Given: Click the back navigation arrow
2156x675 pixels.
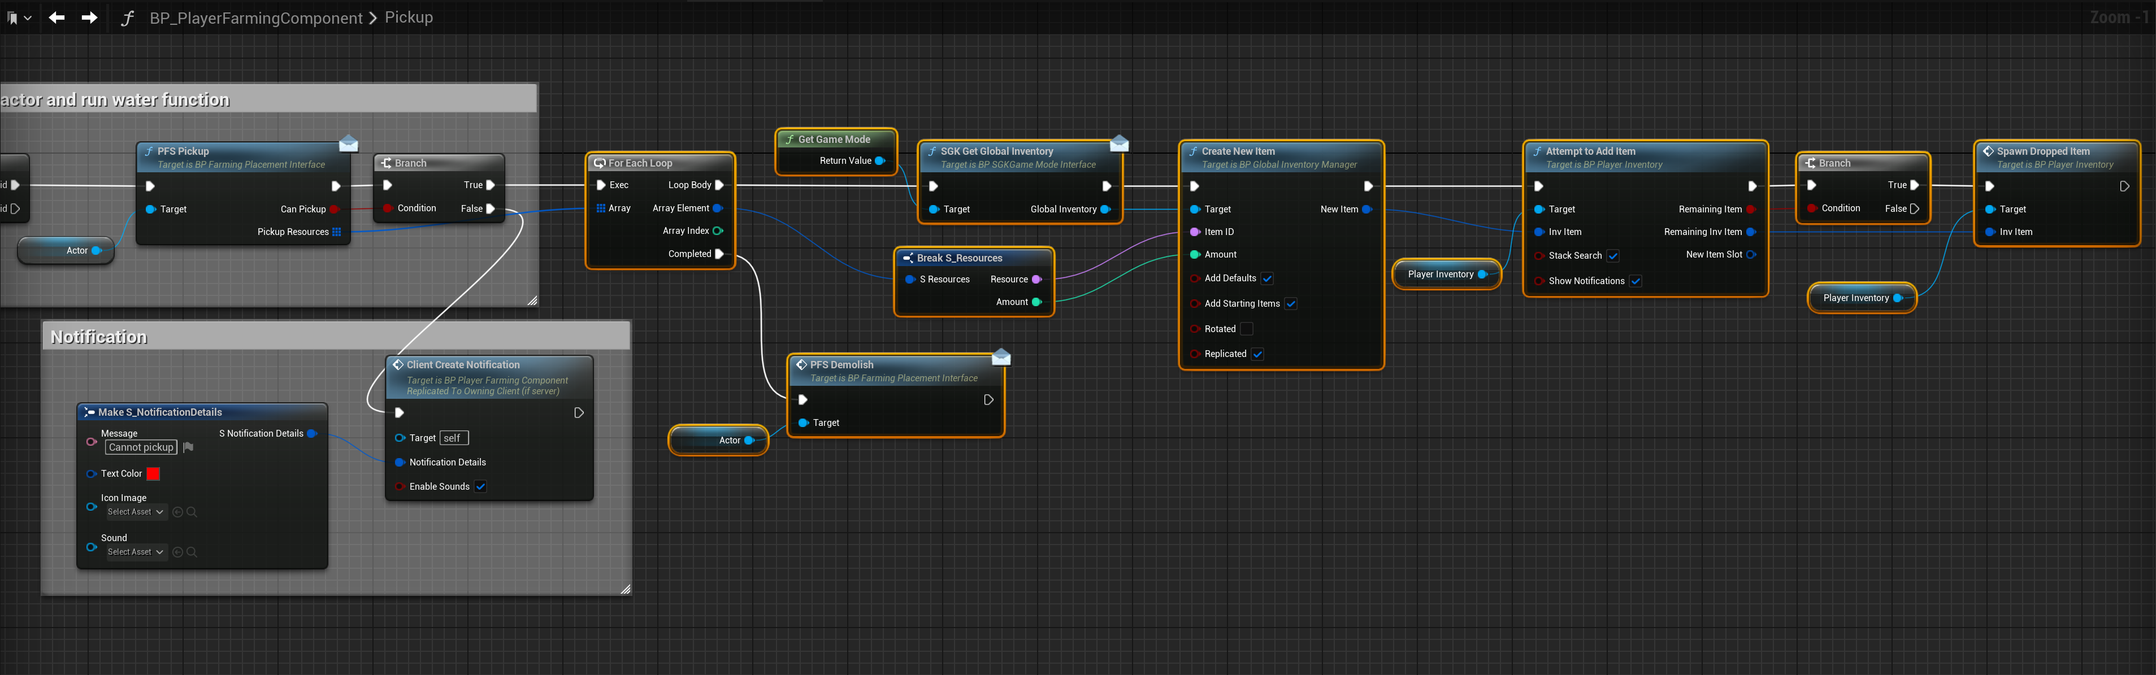Looking at the screenshot, I should [56, 18].
